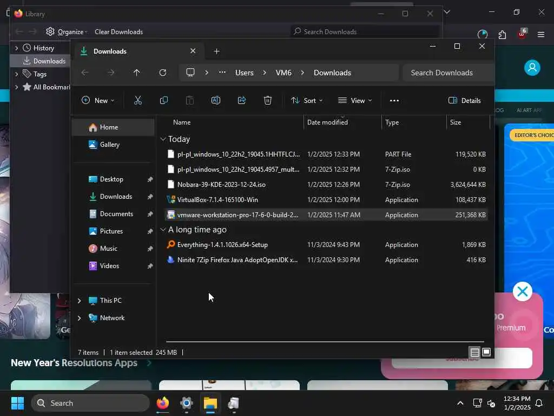Open the notification bell in system tray
Viewport: 554px width, 416px height.
coord(539,403)
